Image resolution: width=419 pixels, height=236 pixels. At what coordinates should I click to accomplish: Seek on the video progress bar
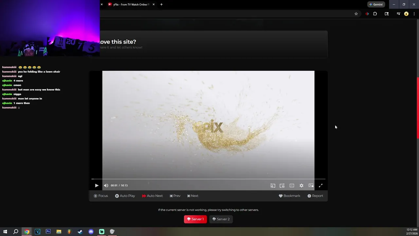[x=208, y=179]
